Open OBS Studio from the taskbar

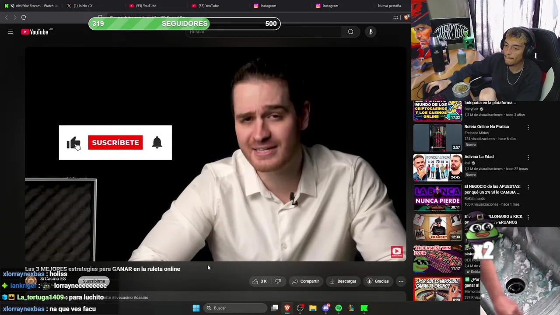pyautogui.click(x=300, y=308)
